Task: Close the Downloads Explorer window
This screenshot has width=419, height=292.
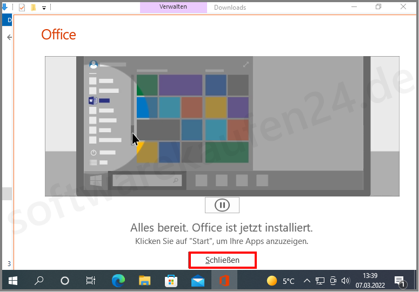Action: (403, 6)
